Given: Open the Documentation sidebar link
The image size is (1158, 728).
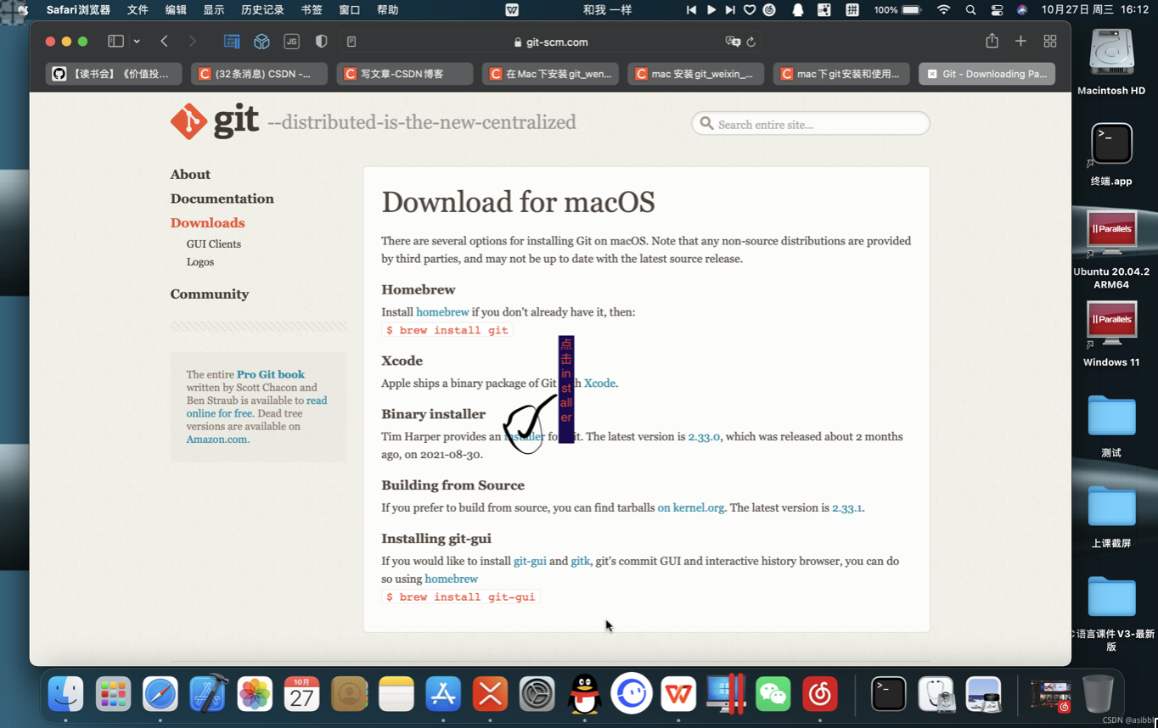Looking at the screenshot, I should pos(222,199).
